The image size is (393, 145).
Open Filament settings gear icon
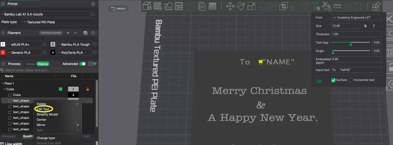(93, 33)
